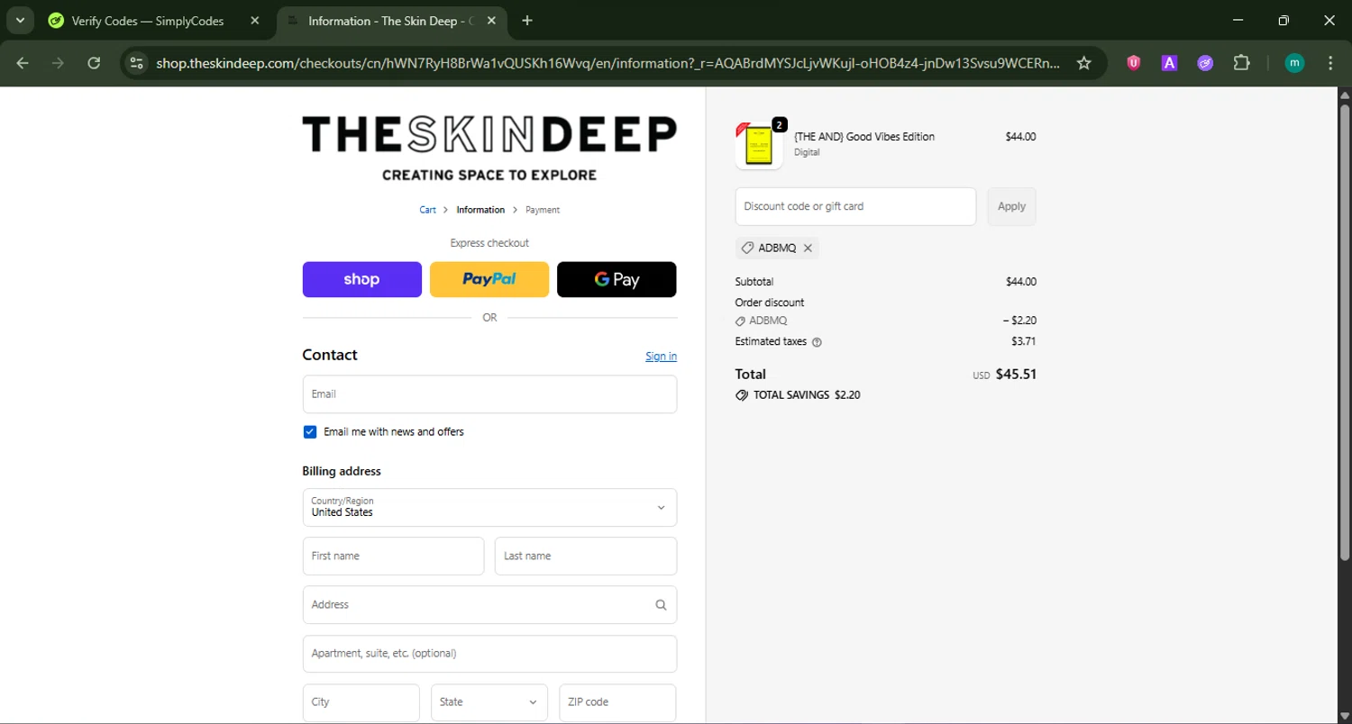Click the Estimated taxes amount $3.71

click(x=1024, y=341)
